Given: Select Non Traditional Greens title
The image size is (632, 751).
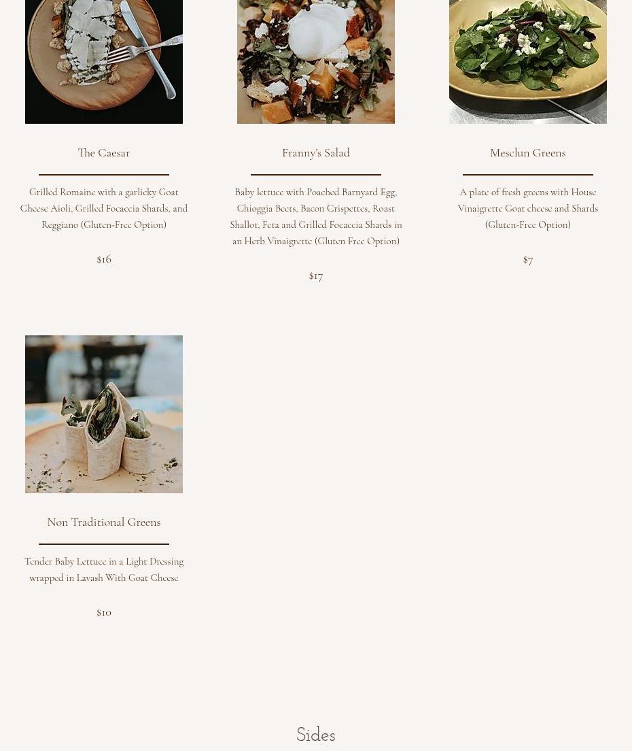Looking at the screenshot, I should pyautogui.click(x=104, y=522).
